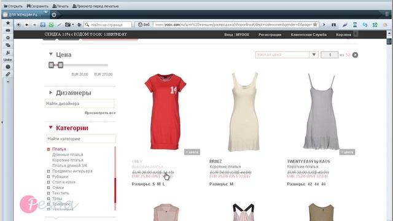
Task: Click the Регистрация link
Action: pos(270,34)
